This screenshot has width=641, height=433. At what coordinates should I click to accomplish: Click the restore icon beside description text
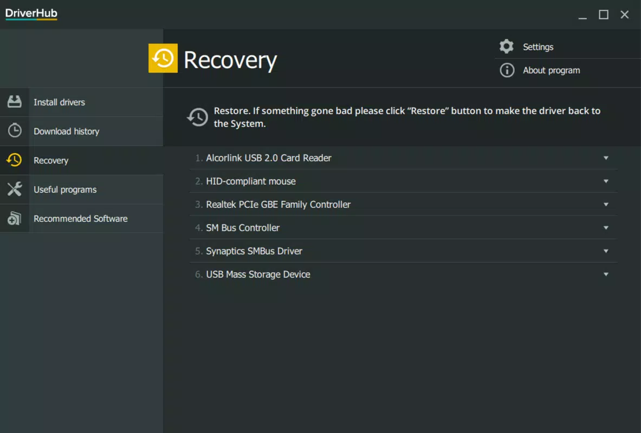197,117
